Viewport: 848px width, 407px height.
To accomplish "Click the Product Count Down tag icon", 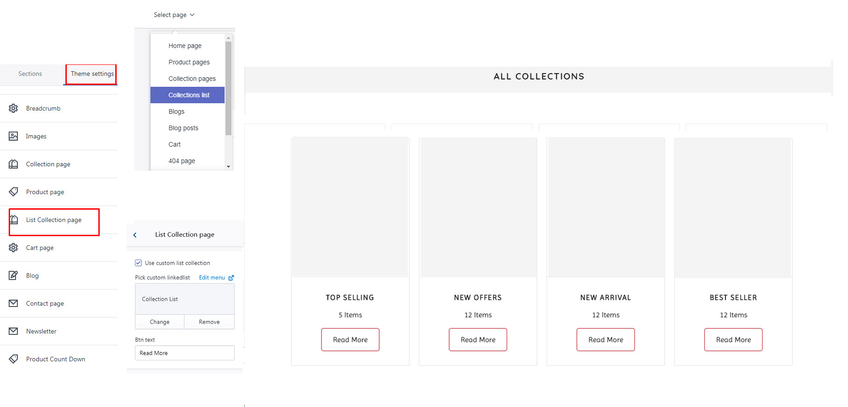I will coord(13,359).
